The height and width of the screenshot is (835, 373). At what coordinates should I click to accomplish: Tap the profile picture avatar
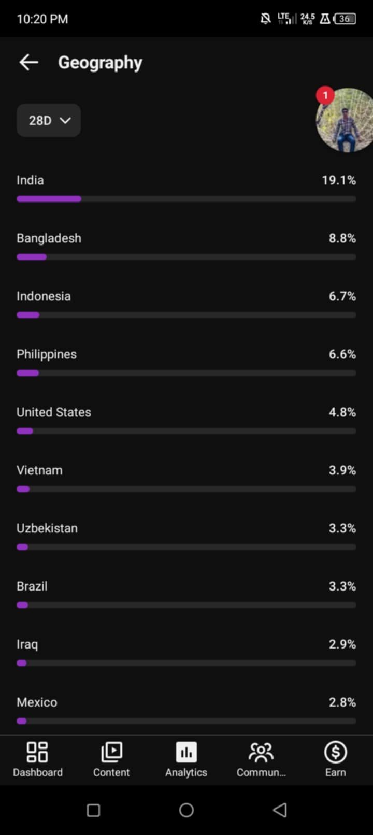[x=345, y=120]
